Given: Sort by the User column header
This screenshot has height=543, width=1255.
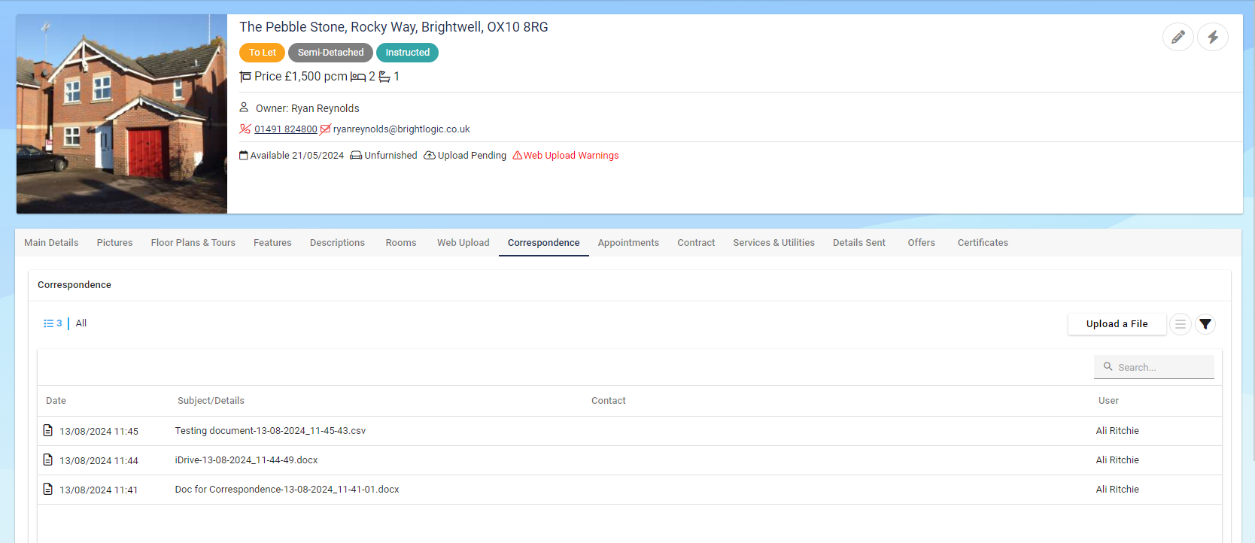Looking at the screenshot, I should (x=1108, y=401).
